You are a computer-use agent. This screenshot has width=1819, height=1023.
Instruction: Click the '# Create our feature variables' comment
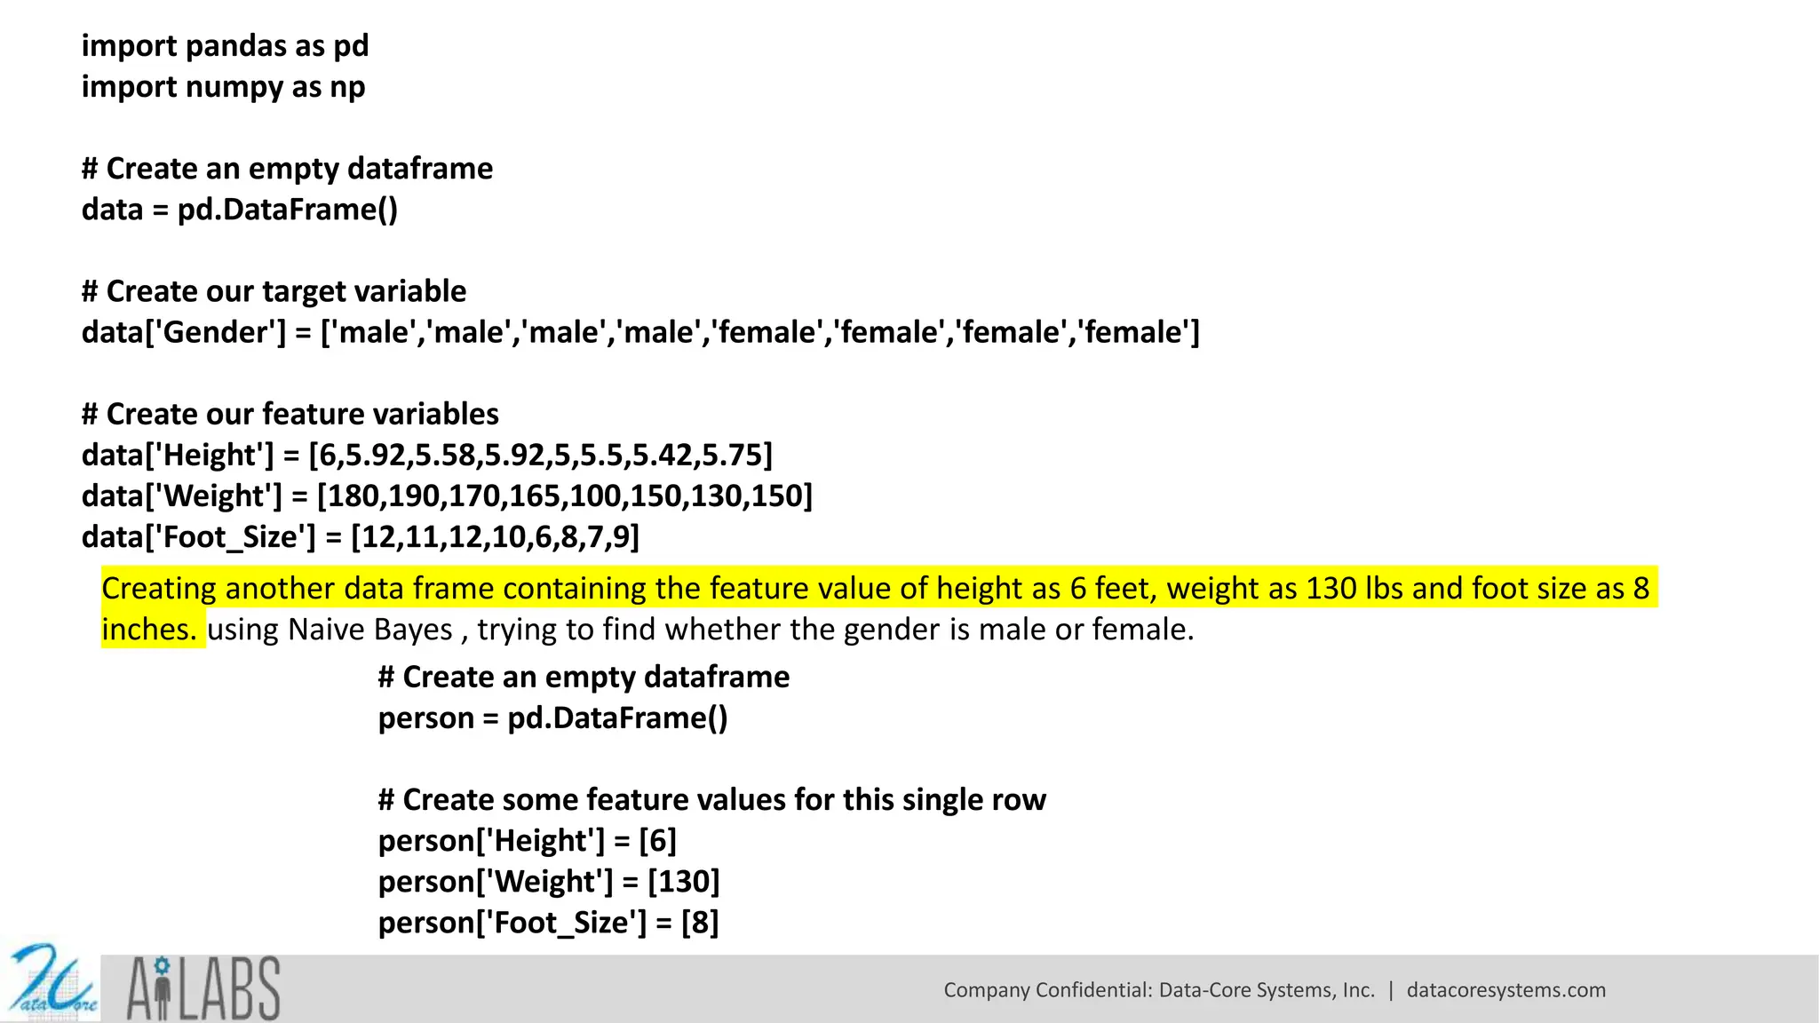click(290, 414)
